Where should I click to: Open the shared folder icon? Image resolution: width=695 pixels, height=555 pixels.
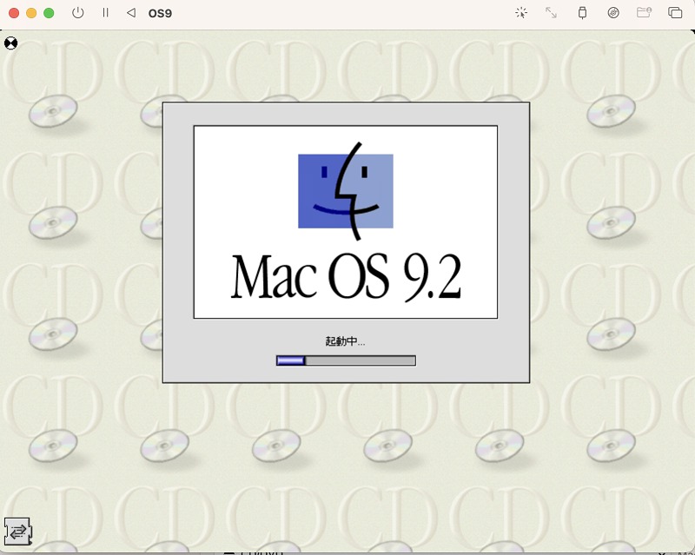[644, 12]
